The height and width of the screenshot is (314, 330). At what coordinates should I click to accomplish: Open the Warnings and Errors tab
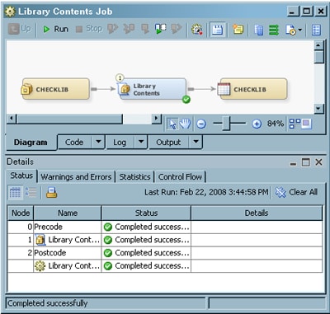76,176
